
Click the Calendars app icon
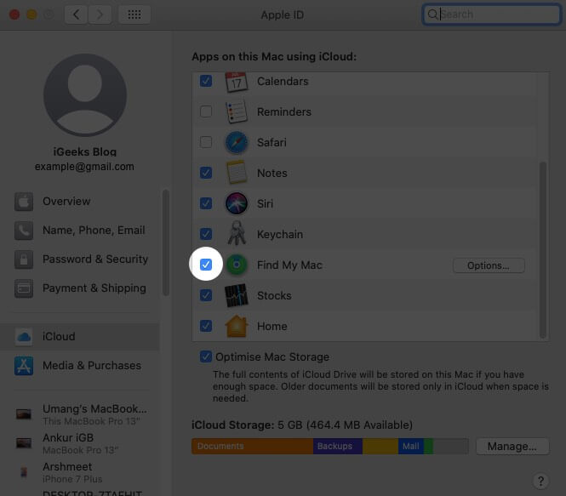point(237,82)
